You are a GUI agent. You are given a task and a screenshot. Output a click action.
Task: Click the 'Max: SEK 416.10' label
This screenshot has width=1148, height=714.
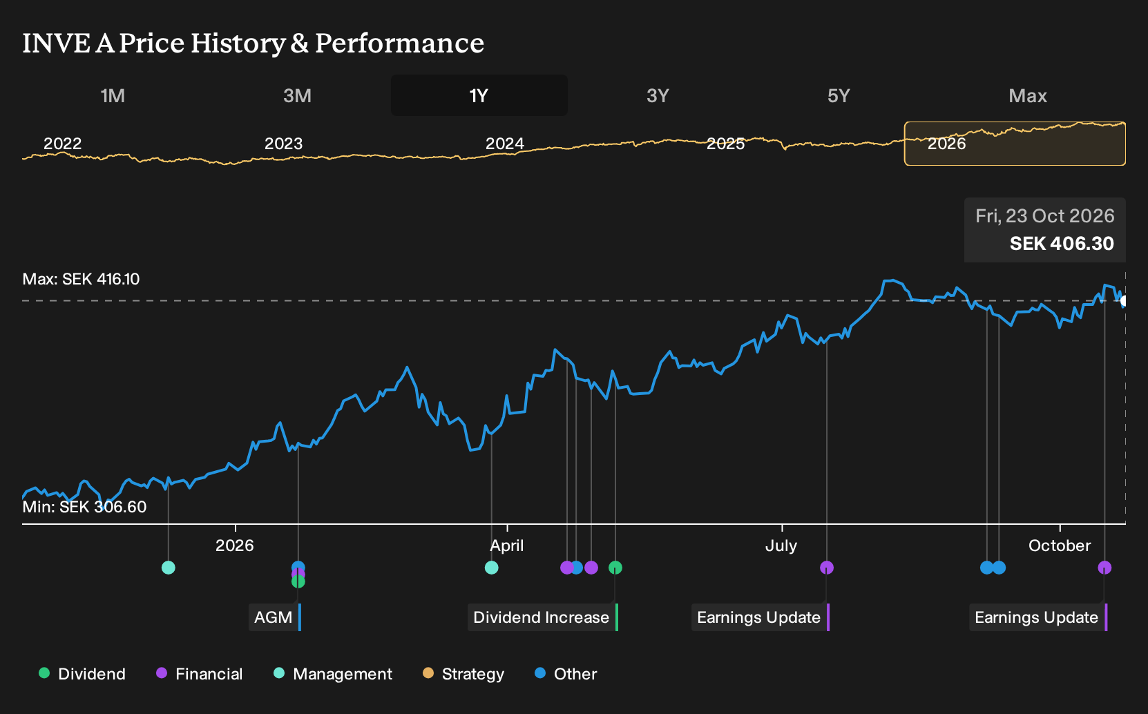tap(81, 279)
